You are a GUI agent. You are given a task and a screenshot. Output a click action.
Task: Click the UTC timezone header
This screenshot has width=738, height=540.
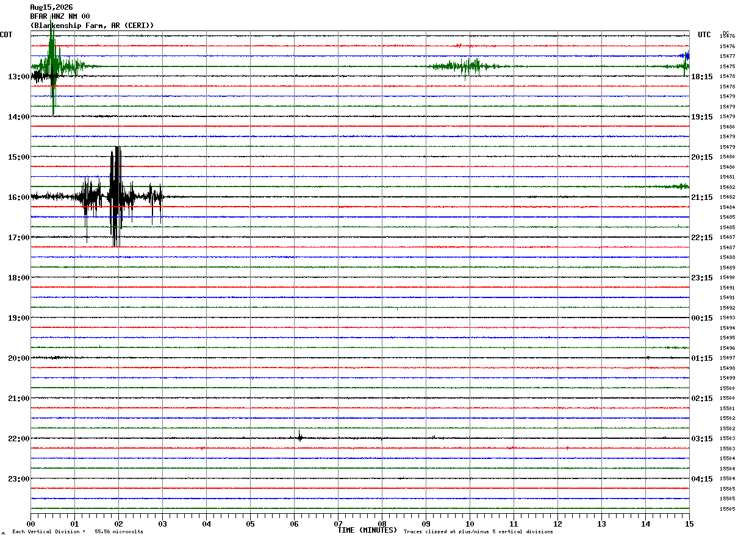(x=704, y=35)
